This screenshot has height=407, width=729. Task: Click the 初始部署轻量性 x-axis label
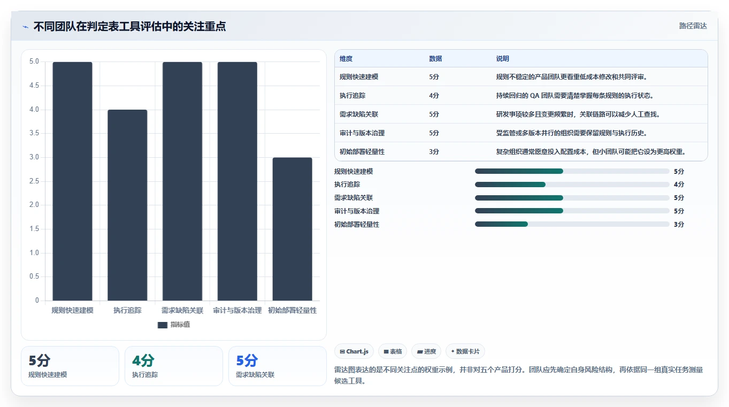[x=292, y=310]
